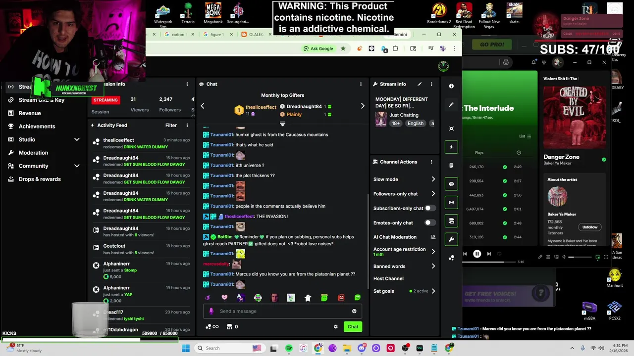
Task: Skip to next track in Spotify
Action: pyautogui.click(x=489, y=254)
